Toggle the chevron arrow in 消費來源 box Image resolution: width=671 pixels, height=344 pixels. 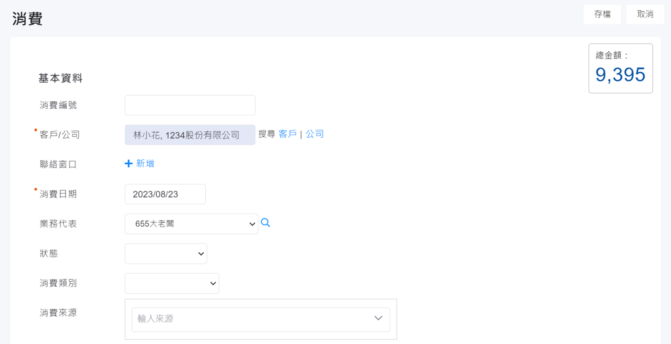(378, 318)
